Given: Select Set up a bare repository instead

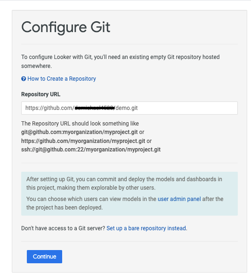Looking at the screenshot, I should [x=146, y=228].
